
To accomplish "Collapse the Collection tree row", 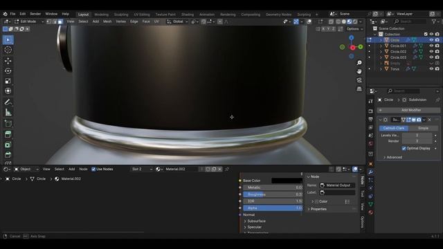I will coord(375,34).
